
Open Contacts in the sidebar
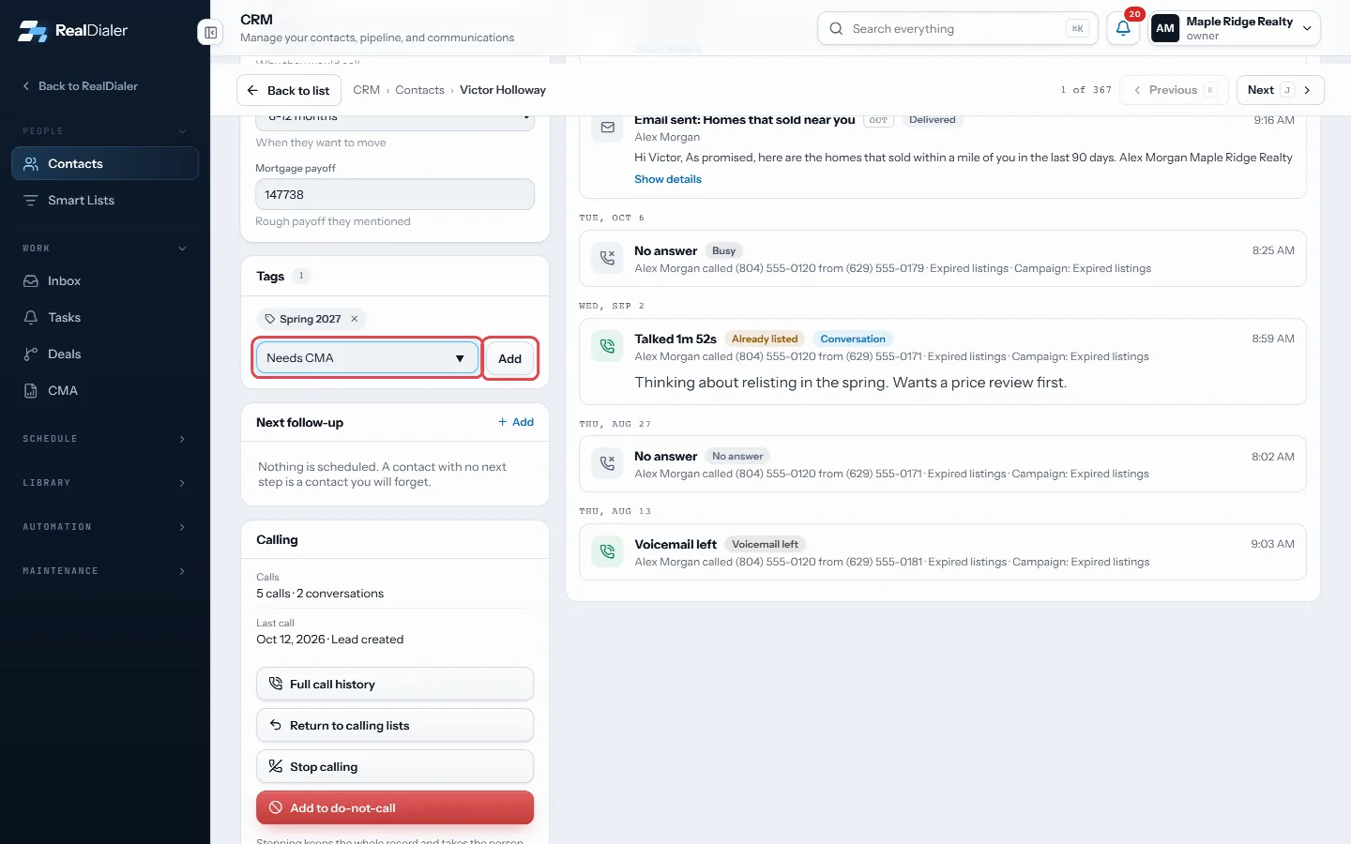[105, 163]
